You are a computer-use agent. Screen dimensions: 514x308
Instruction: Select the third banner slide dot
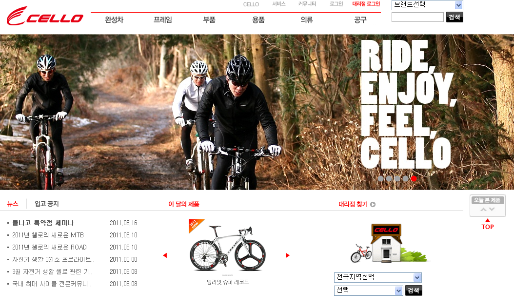click(397, 178)
